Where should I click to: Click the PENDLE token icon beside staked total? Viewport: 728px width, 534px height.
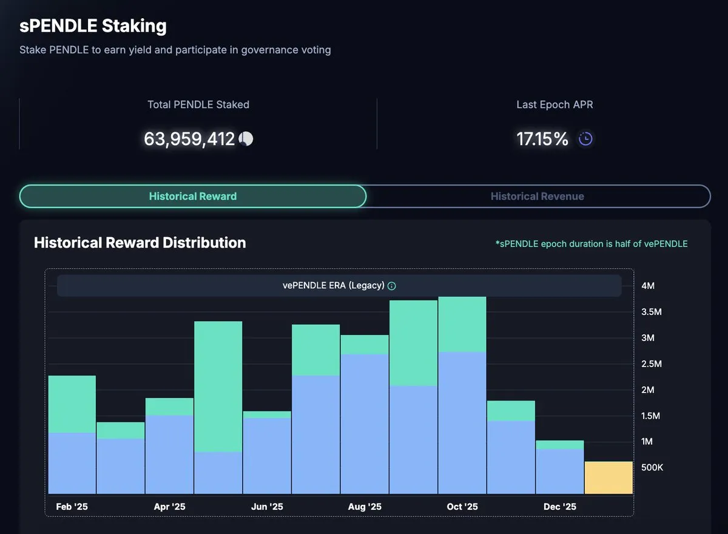(x=246, y=139)
